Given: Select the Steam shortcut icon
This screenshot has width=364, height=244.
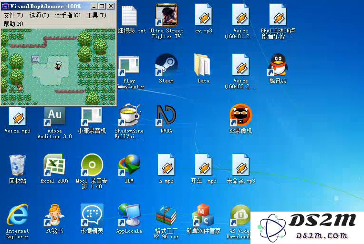Looking at the screenshot, I should tap(166, 65).
